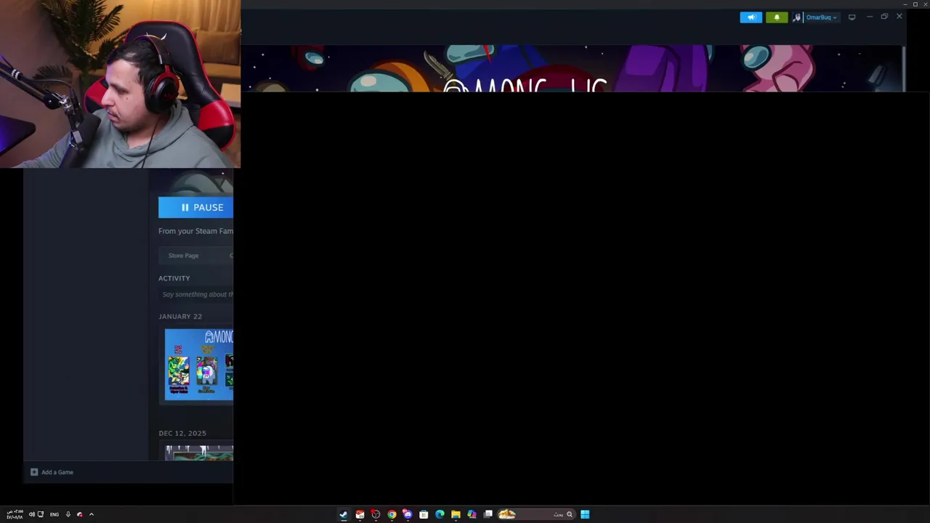Screen dimensions: 930x523
Task: Open Steam notifications bell
Action: pyautogui.click(x=777, y=17)
